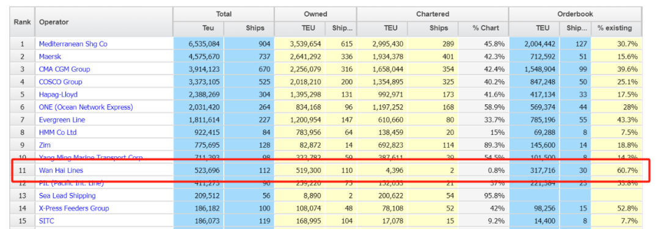Select the chartered TEU cell 200,622
The image size is (660, 229).
click(x=383, y=196)
